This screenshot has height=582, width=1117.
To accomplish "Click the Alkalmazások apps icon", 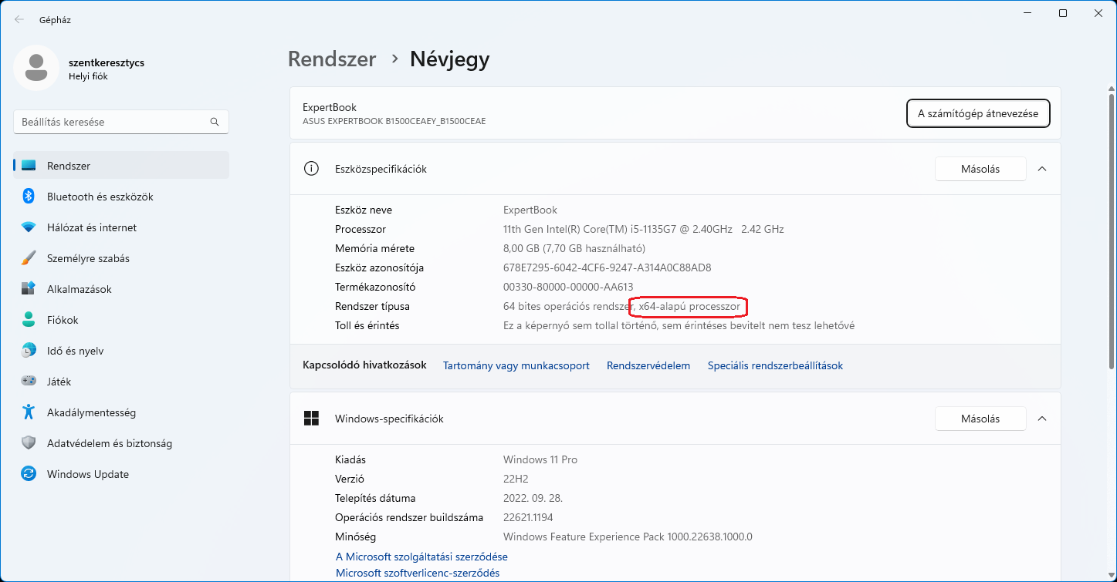I will point(29,289).
